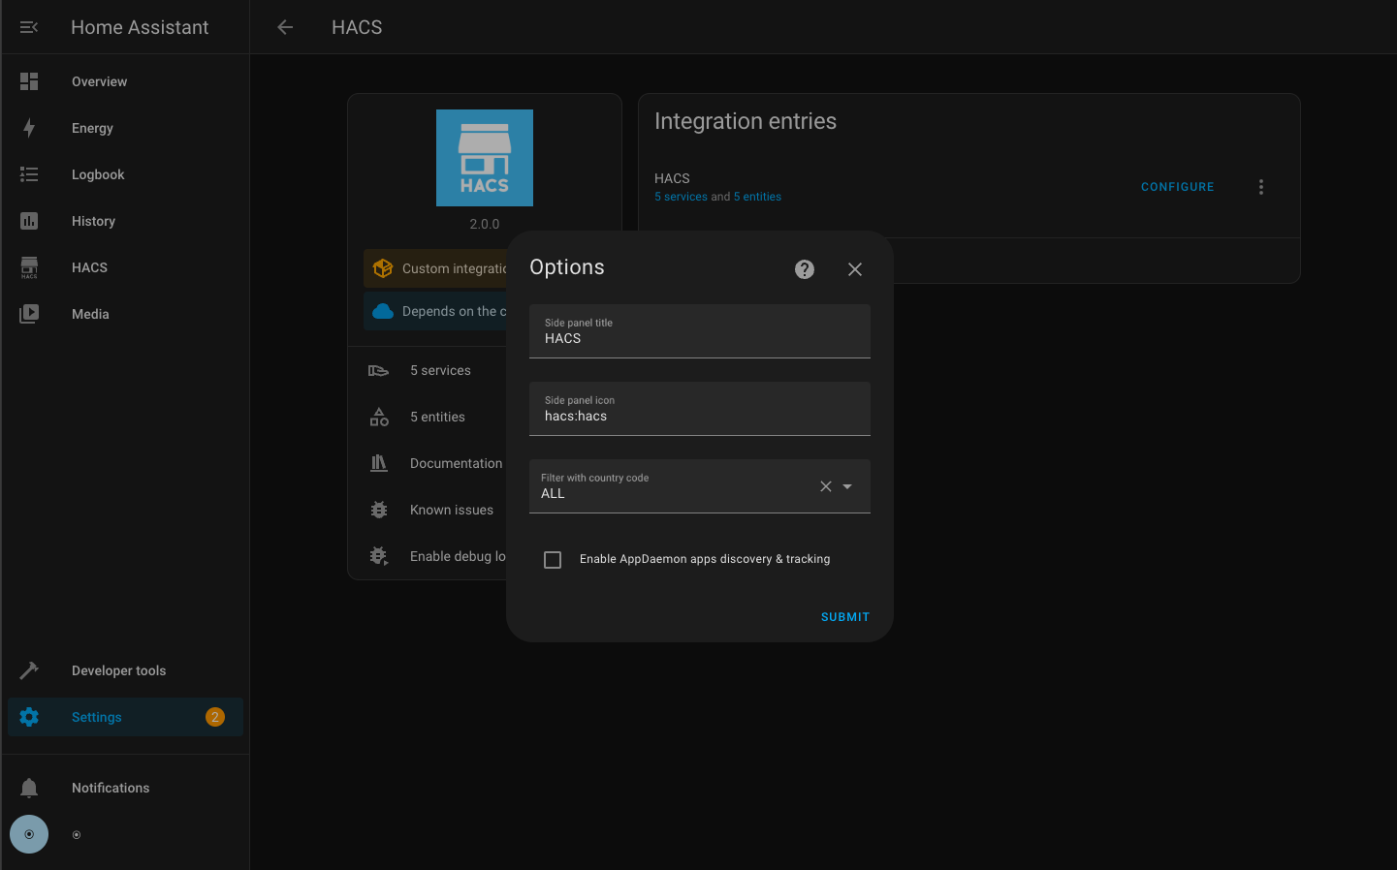Open the country code filter dropdown

847,486
